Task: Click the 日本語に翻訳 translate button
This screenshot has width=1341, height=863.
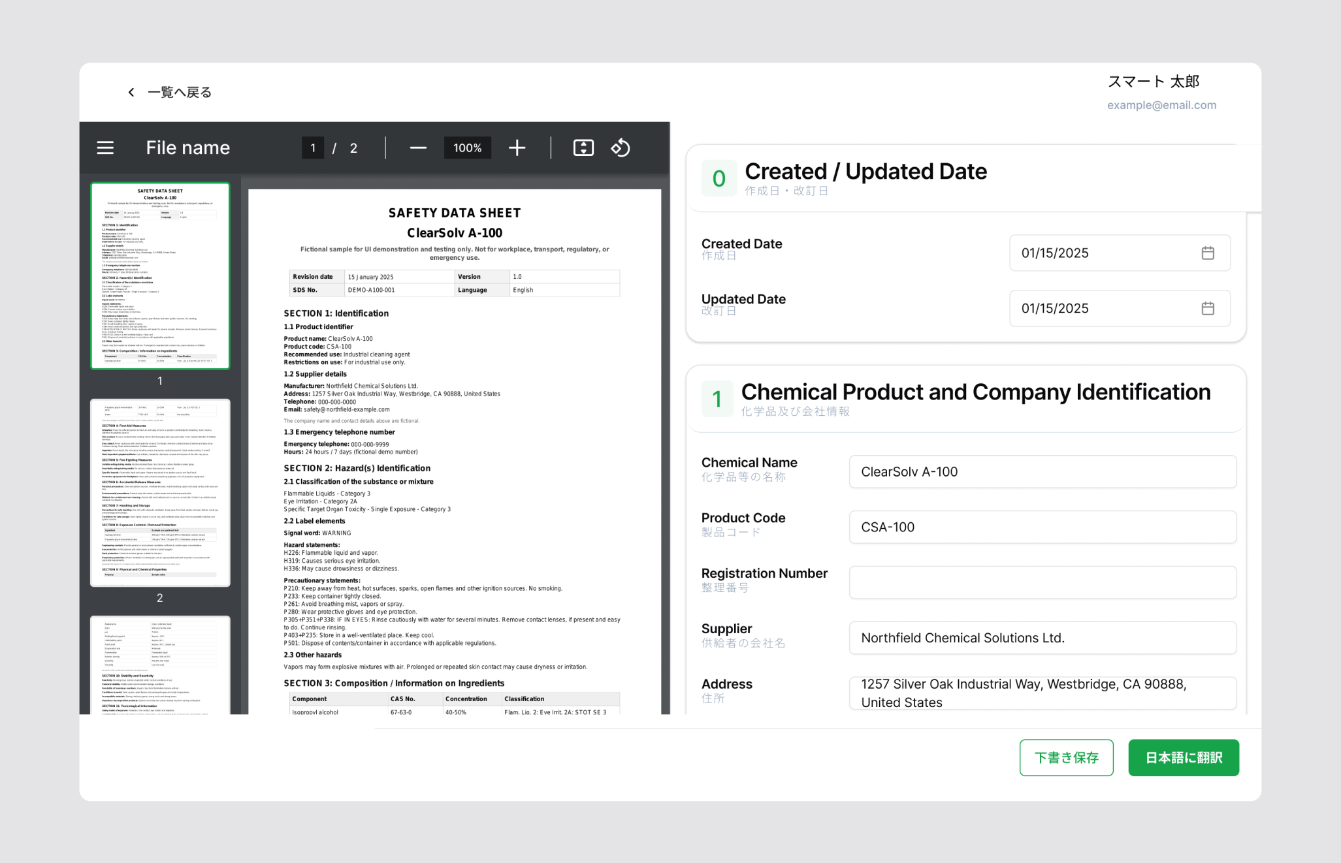Action: (1184, 758)
